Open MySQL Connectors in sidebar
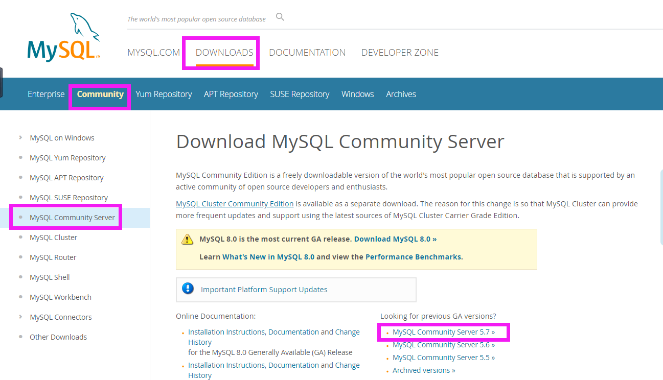The height and width of the screenshot is (380, 663). pos(61,317)
